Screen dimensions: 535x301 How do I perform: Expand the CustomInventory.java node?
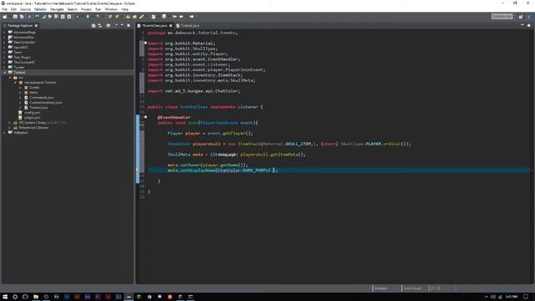tap(20, 103)
